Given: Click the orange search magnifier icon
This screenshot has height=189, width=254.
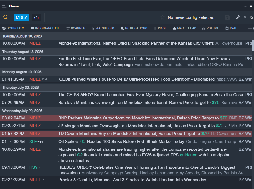Looking at the screenshot, I should pos(6,17).
